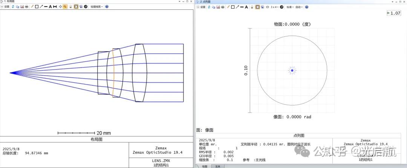Select text annotation tool in layout window
Viewport: 407px width, 168px height.
(x=50, y=7)
